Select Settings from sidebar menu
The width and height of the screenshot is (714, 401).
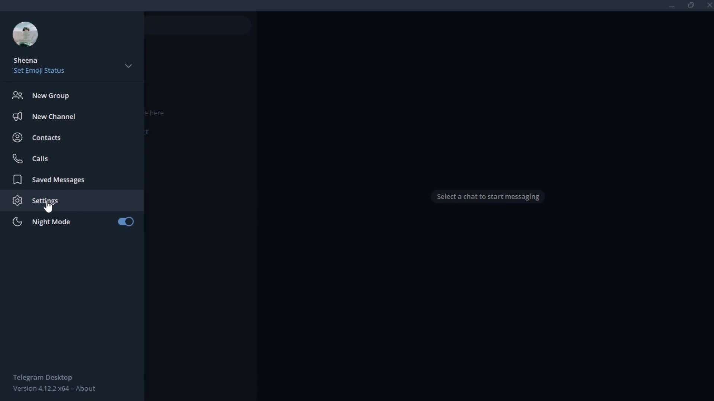[45, 201]
